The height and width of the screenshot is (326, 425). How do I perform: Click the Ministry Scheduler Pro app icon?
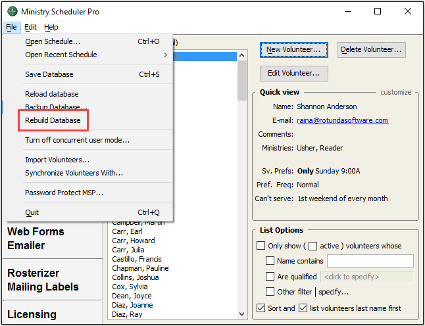[x=12, y=11]
